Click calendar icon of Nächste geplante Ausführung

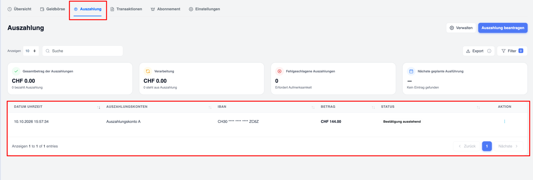click(411, 71)
